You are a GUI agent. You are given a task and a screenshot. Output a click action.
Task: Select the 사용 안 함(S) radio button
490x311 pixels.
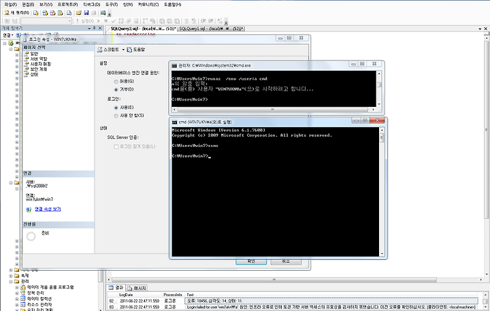tap(116, 116)
